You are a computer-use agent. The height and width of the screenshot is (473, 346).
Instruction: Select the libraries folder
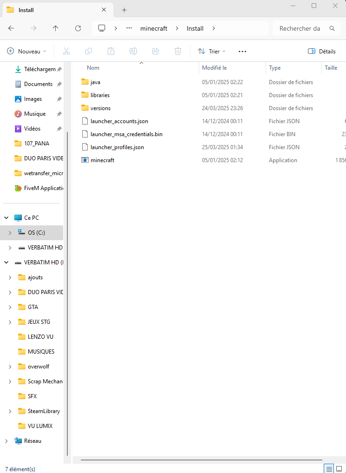point(100,95)
